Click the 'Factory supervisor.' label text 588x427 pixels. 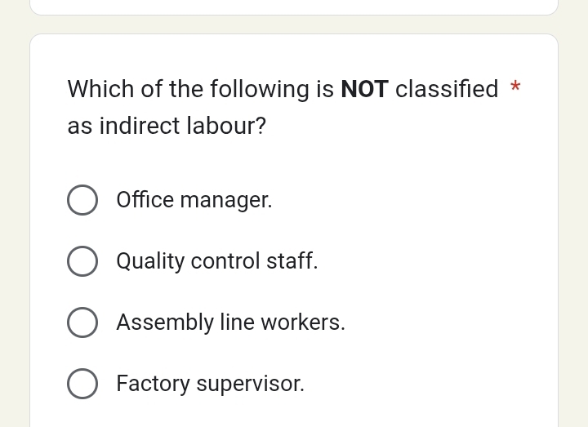click(211, 384)
